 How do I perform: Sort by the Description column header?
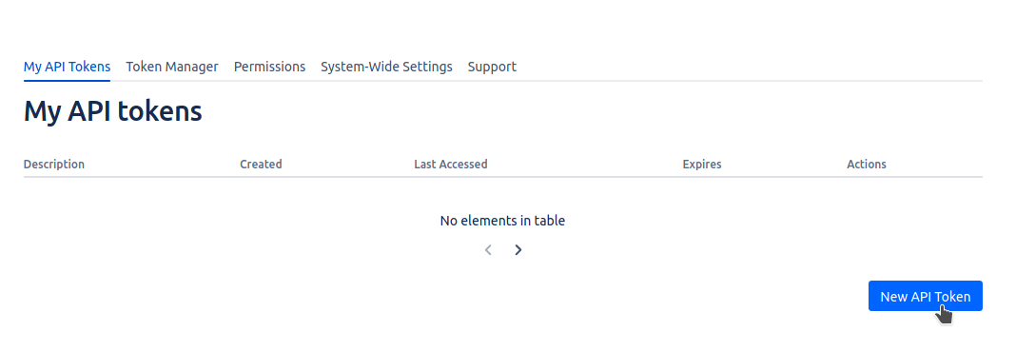54,164
